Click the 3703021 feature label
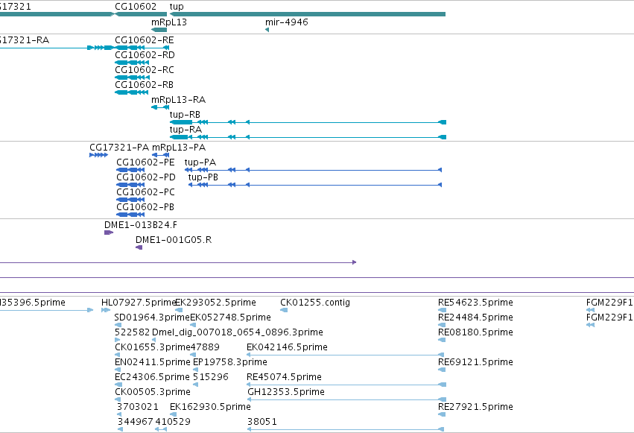Image resolution: width=634 pixels, height=433 pixels. click(x=138, y=407)
